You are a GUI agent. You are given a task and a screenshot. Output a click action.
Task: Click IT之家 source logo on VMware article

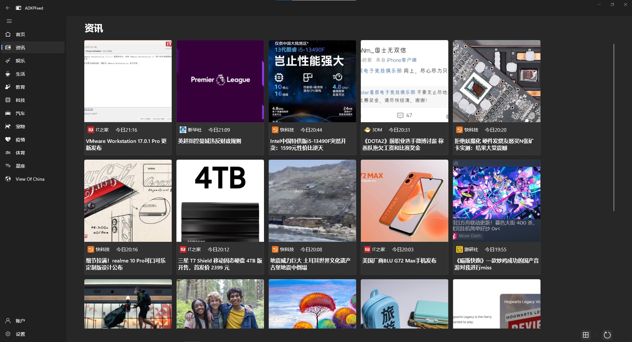[91, 130]
